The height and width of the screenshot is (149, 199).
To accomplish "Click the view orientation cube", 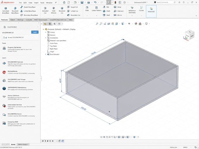I will point(190,35).
